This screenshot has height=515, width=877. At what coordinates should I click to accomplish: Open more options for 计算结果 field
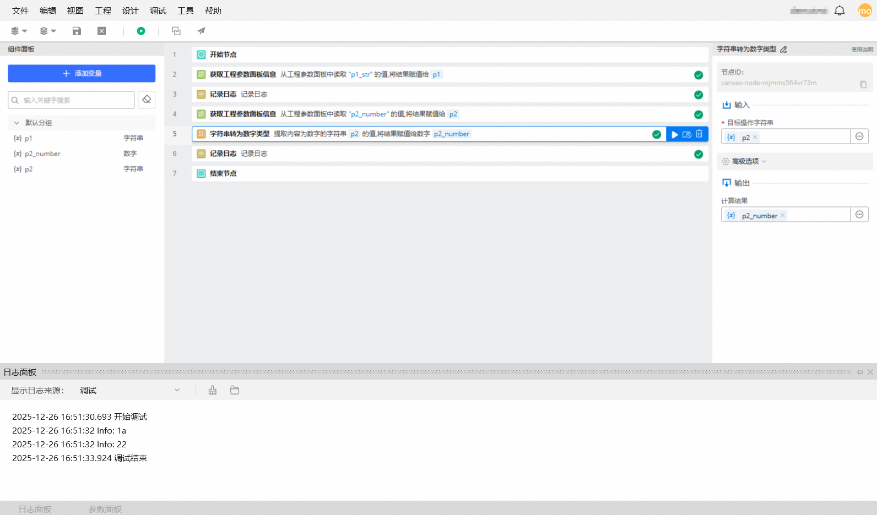(859, 215)
